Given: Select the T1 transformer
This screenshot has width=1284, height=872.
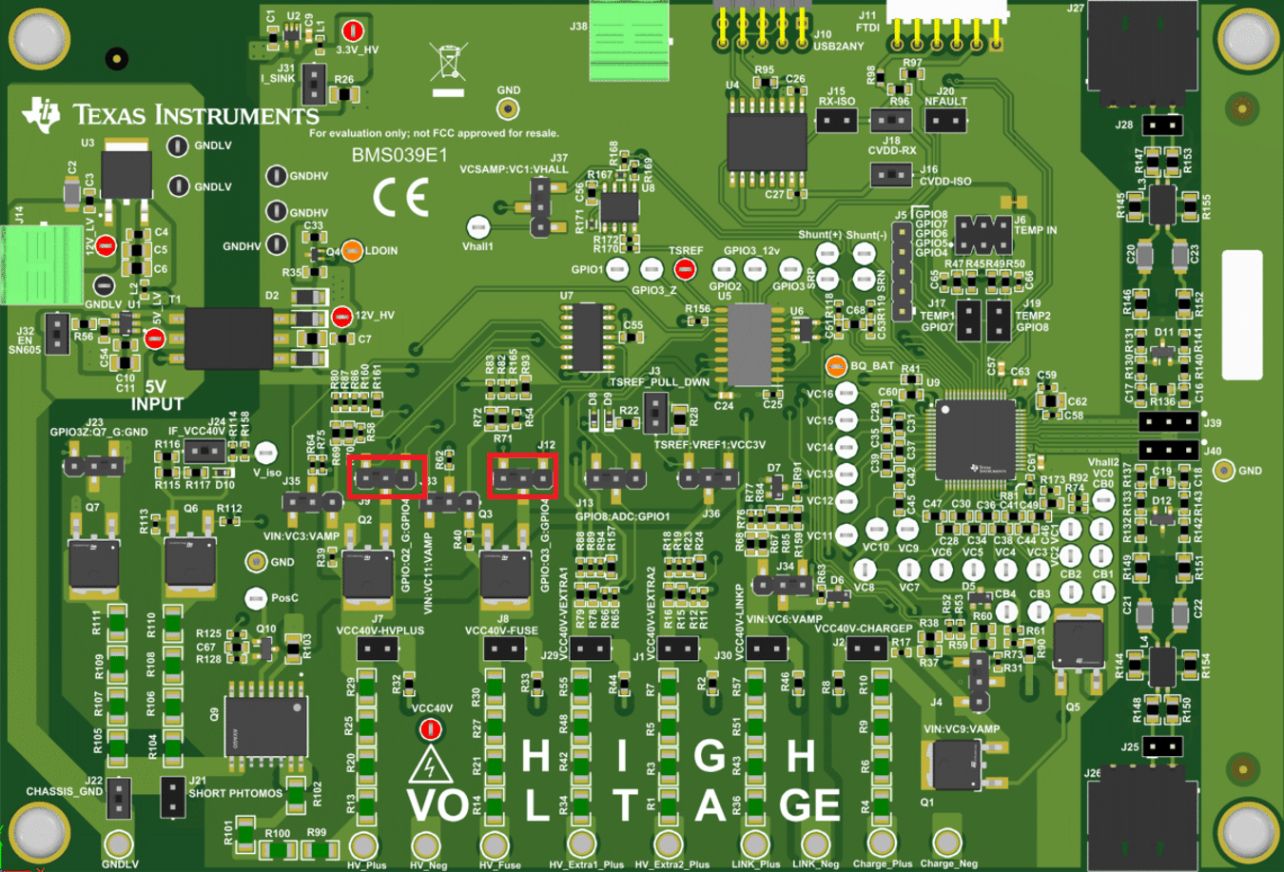Looking at the screenshot, I should point(229,339).
